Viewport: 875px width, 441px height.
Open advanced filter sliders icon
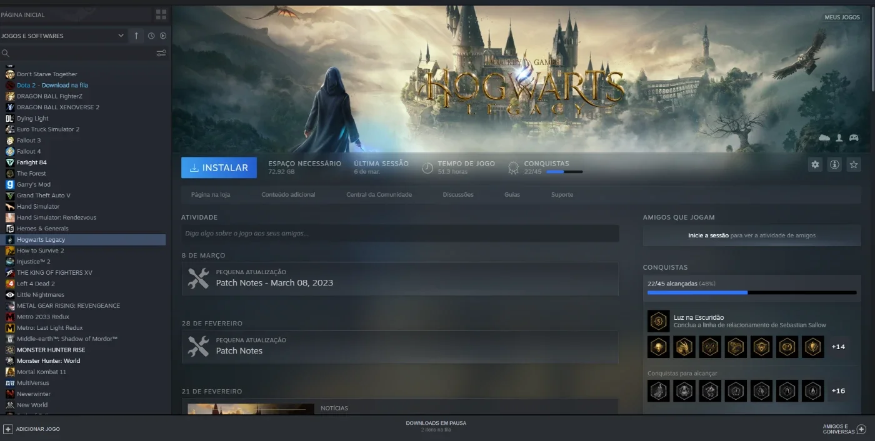(161, 53)
